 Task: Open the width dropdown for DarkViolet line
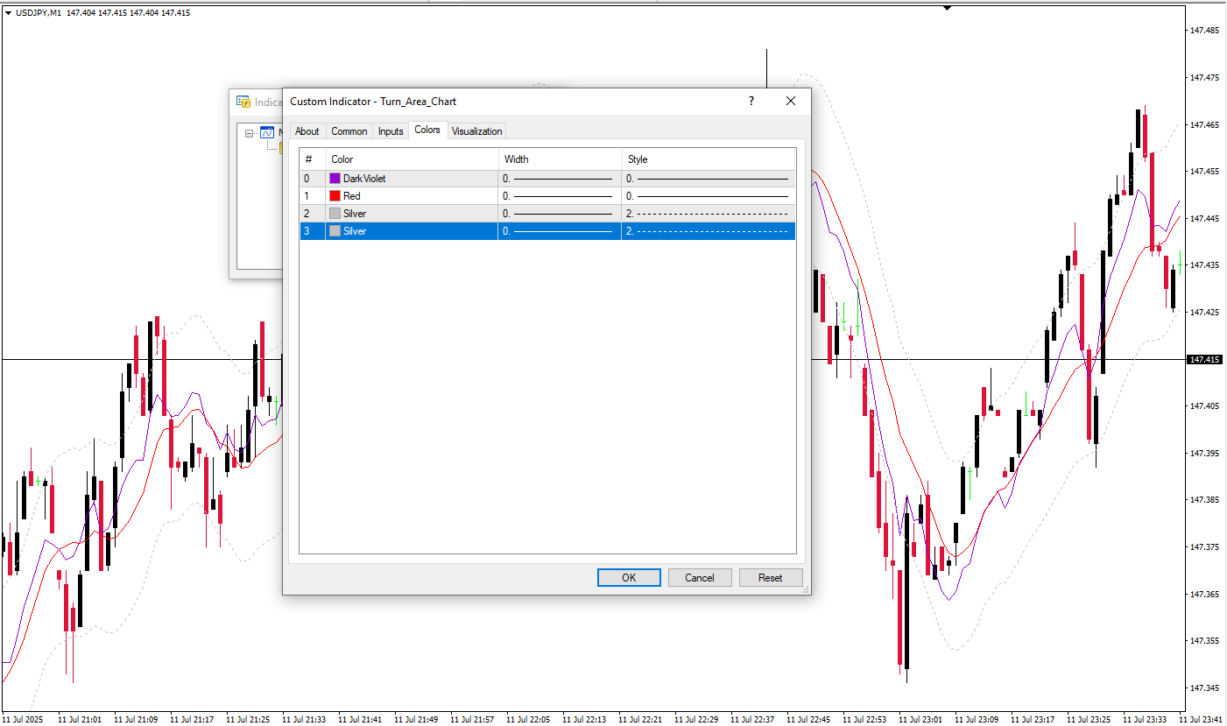tap(559, 179)
